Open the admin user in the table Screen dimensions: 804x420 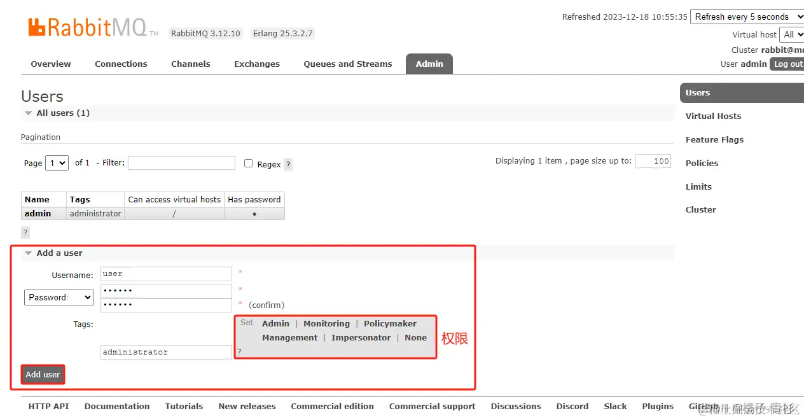[x=38, y=213]
